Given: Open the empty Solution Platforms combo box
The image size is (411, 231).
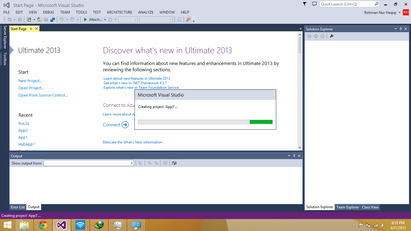Looking at the screenshot, I should pos(156,20).
